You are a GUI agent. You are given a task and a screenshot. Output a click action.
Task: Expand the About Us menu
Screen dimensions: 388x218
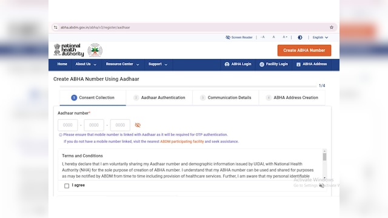click(x=86, y=64)
